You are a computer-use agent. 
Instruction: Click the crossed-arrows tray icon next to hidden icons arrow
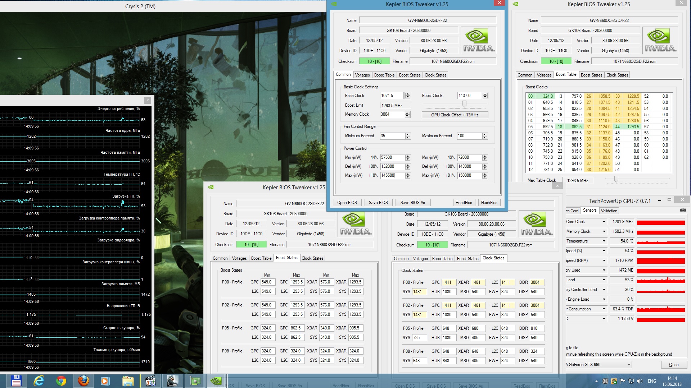pos(605,381)
